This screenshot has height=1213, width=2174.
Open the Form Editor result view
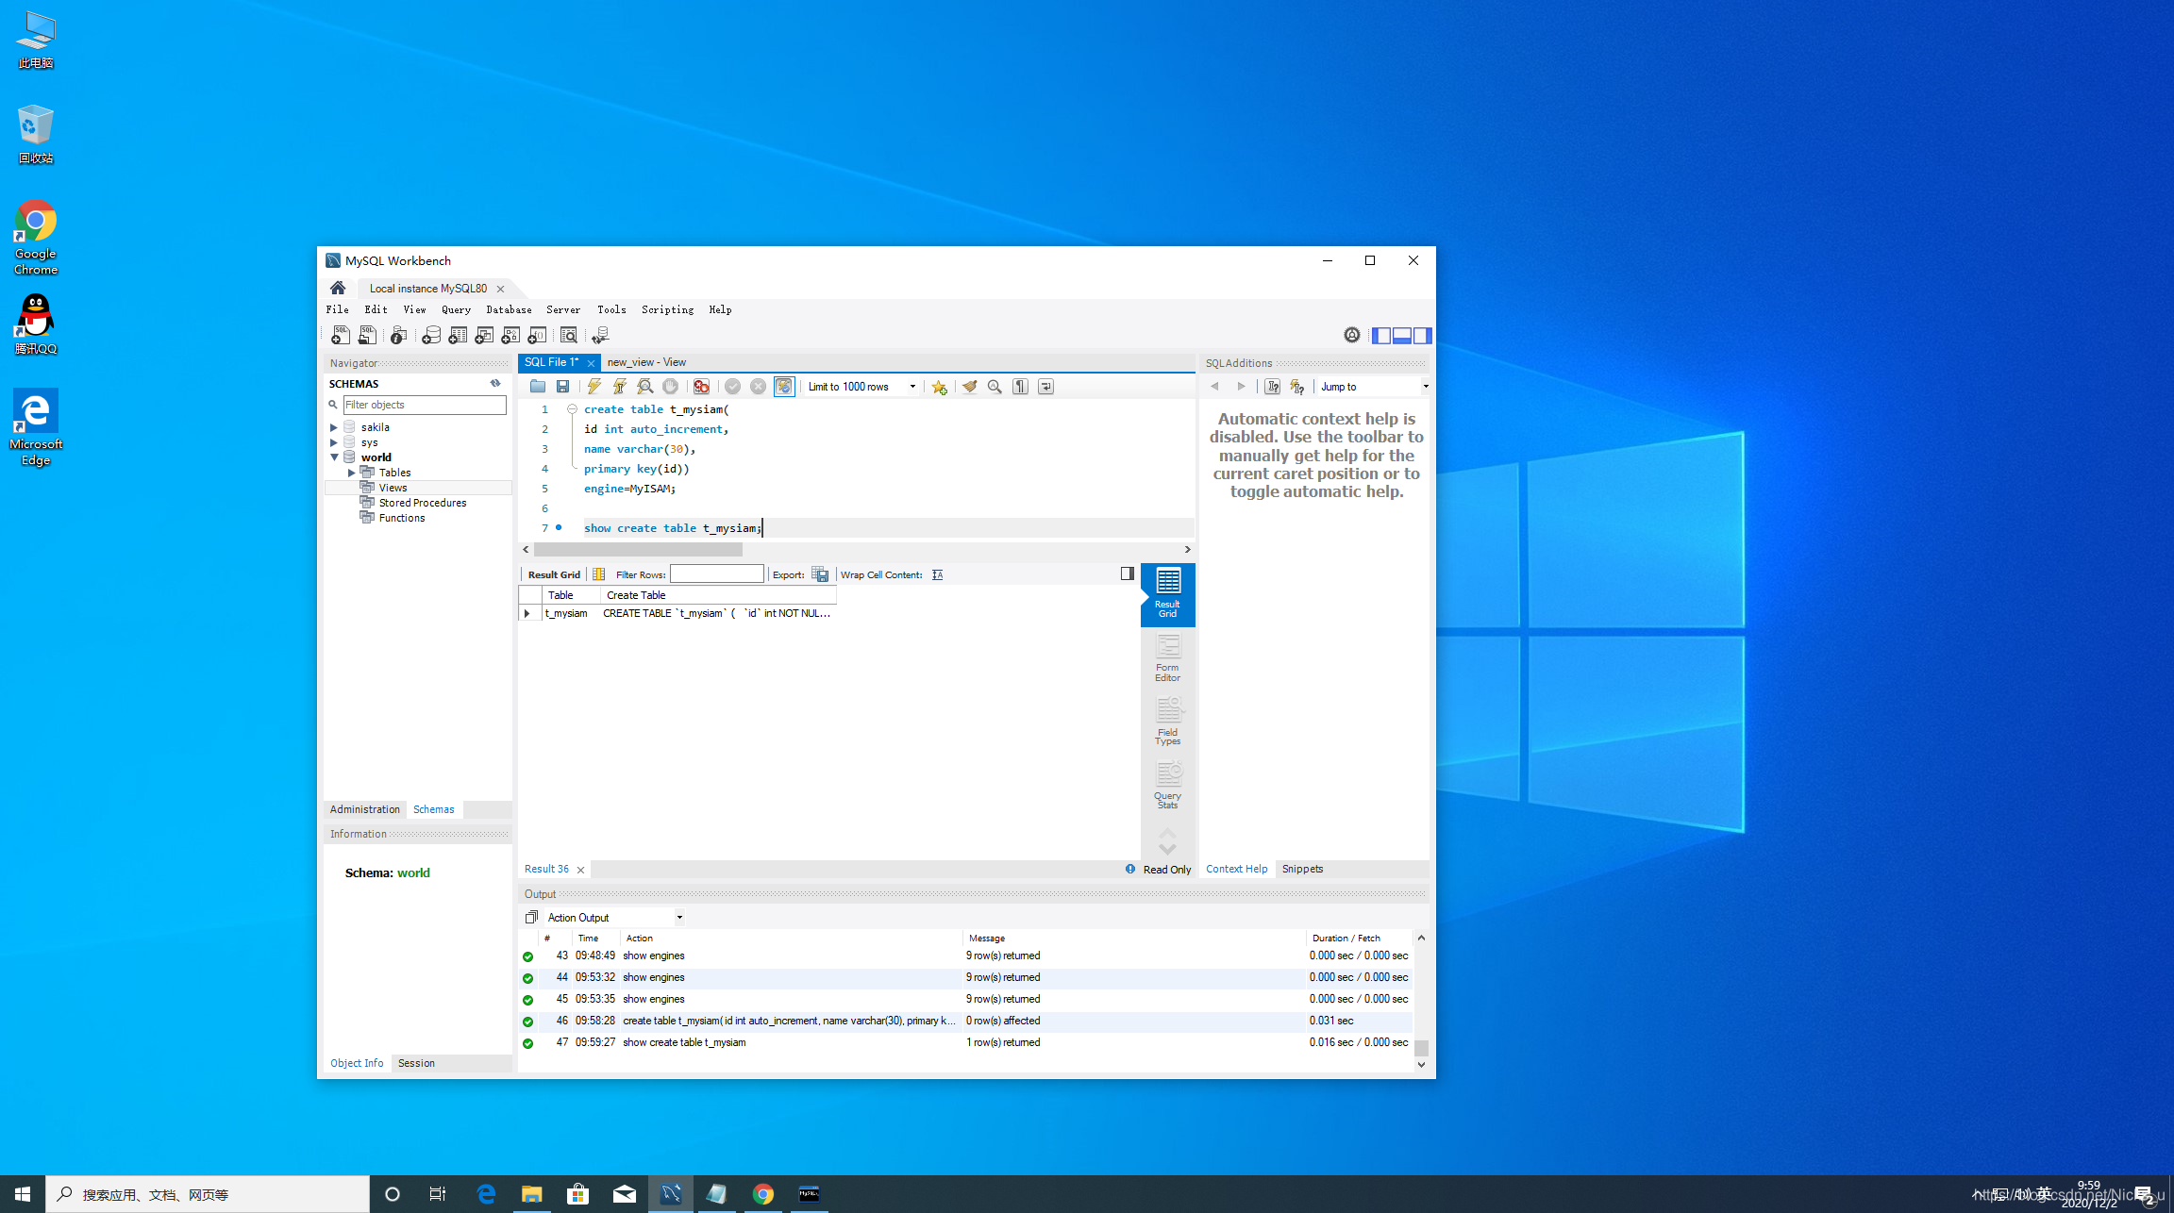pos(1167,657)
